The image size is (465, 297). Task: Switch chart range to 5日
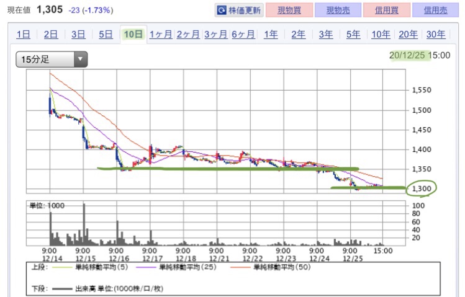pyautogui.click(x=106, y=34)
